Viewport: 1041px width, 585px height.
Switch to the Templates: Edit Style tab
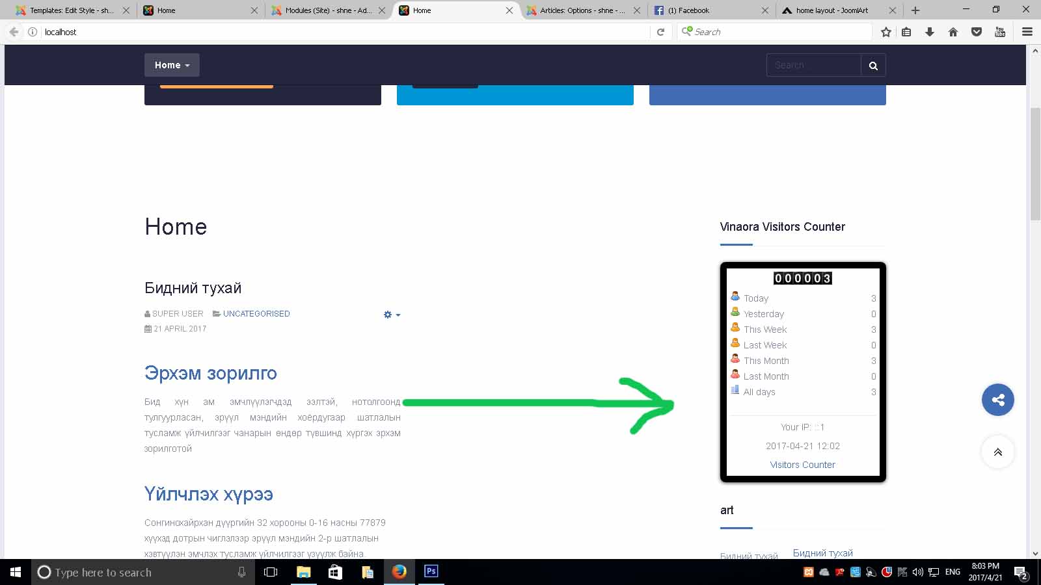click(x=72, y=10)
